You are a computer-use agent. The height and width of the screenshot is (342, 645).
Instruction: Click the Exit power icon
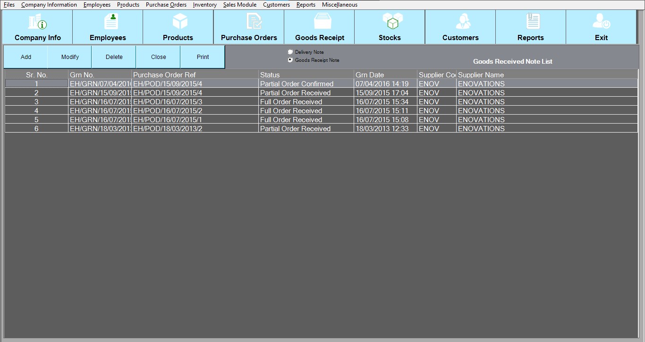pos(601,22)
